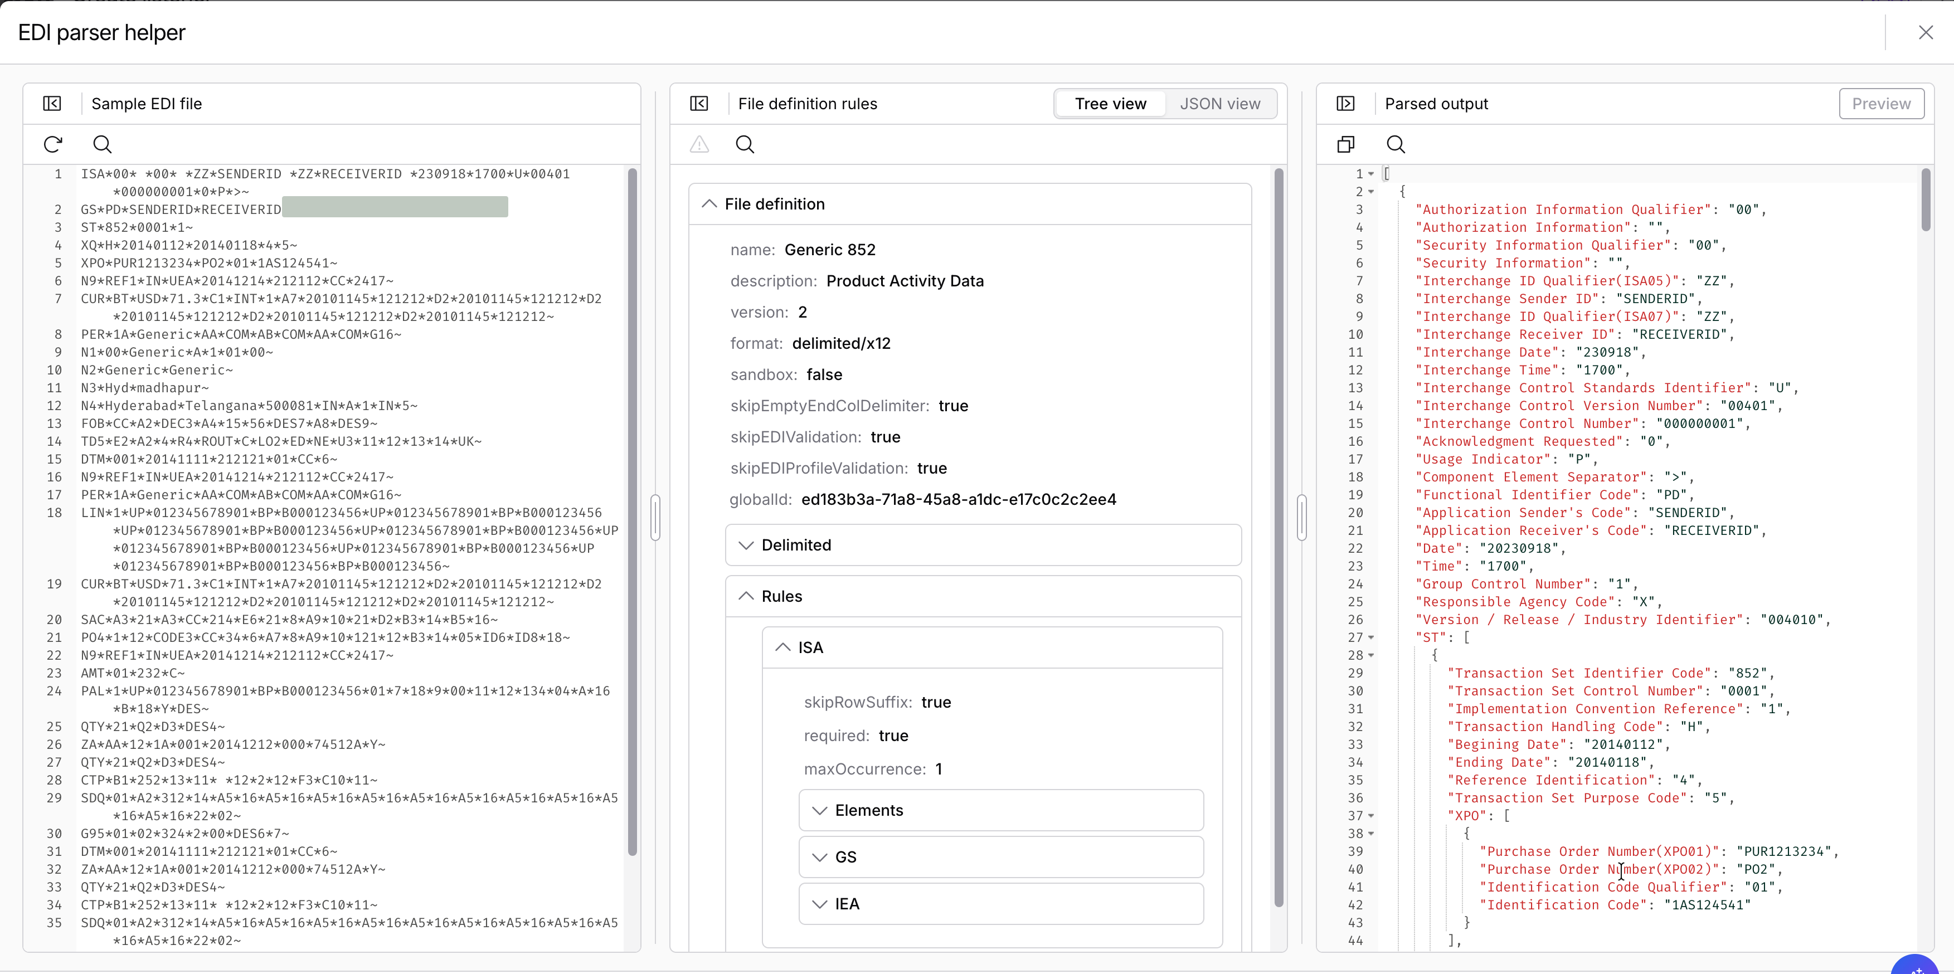Click EDI line 30 'G95*01*02*324*2*00*DES6*7~'
The width and height of the screenshot is (1954, 974).
coord(185,834)
